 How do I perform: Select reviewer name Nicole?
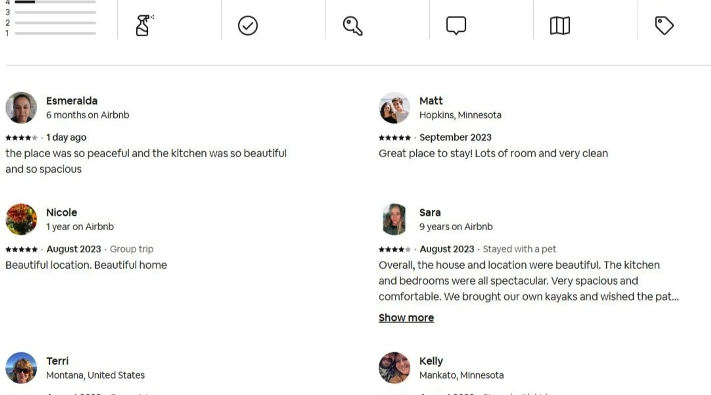(62, 213)
